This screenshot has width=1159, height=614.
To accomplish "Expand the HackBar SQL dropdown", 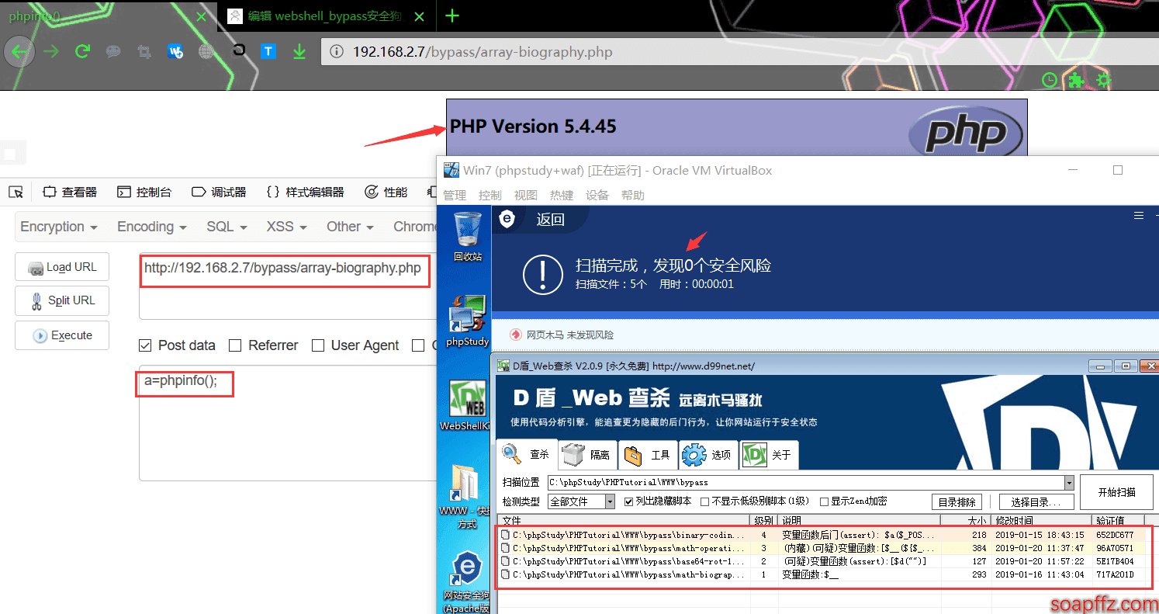I will 227,227.
